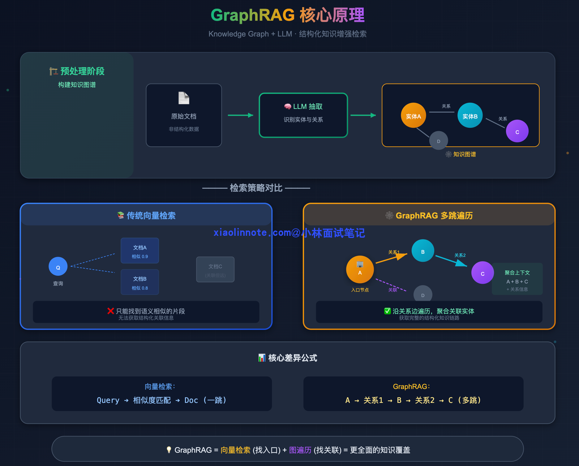Click the document icon above 原始文档
Viewport: 579px width, 466px height.
184,98
